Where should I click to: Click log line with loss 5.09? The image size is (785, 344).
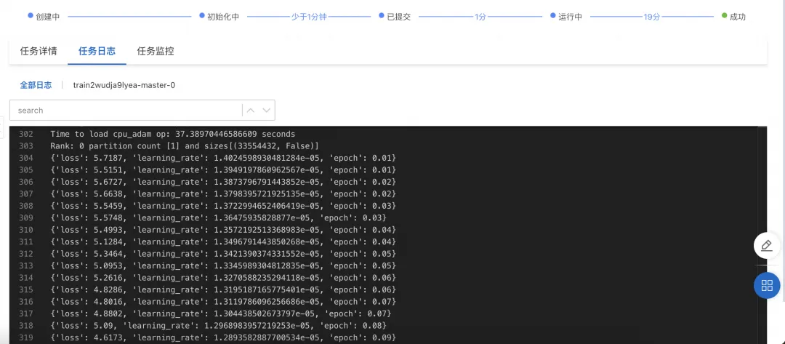(218, 326)
